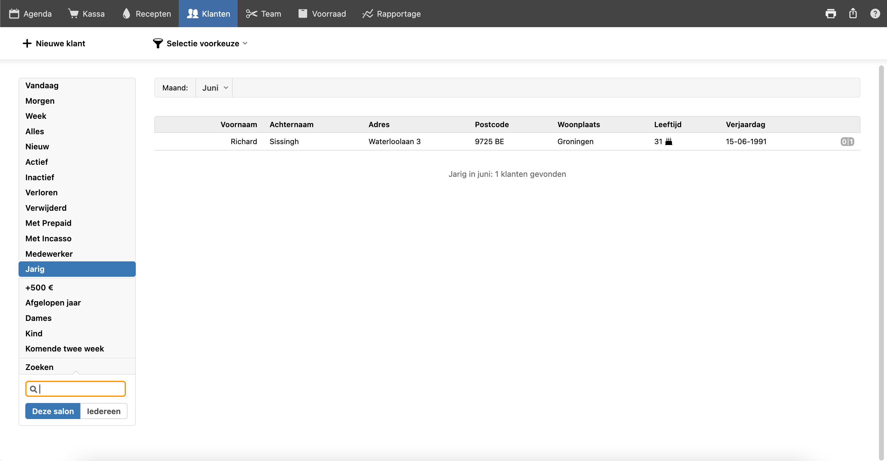Click the share/export icon
Image resolution: width=887 pixels, height=461 pixels.
point(853,14)
